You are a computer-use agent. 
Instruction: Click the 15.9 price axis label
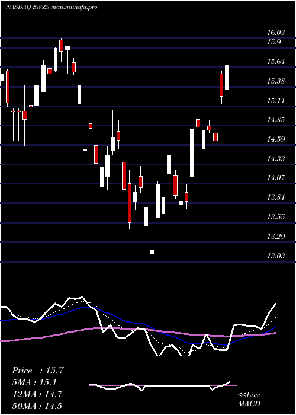274,42
